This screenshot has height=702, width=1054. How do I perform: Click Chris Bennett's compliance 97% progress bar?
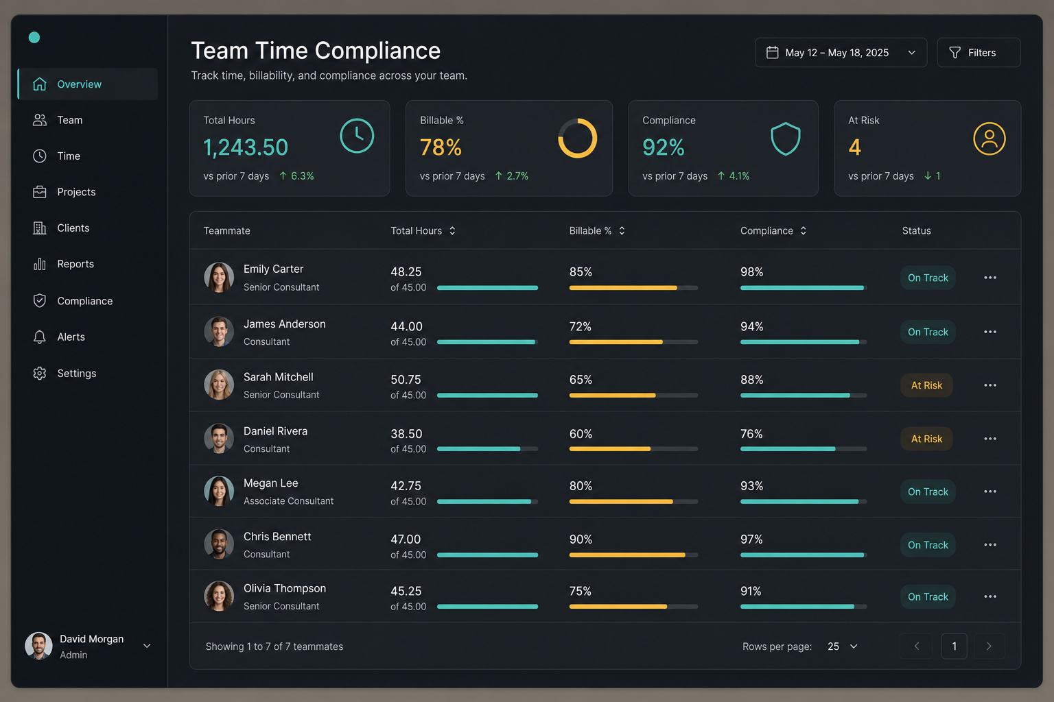coord(804,555)
